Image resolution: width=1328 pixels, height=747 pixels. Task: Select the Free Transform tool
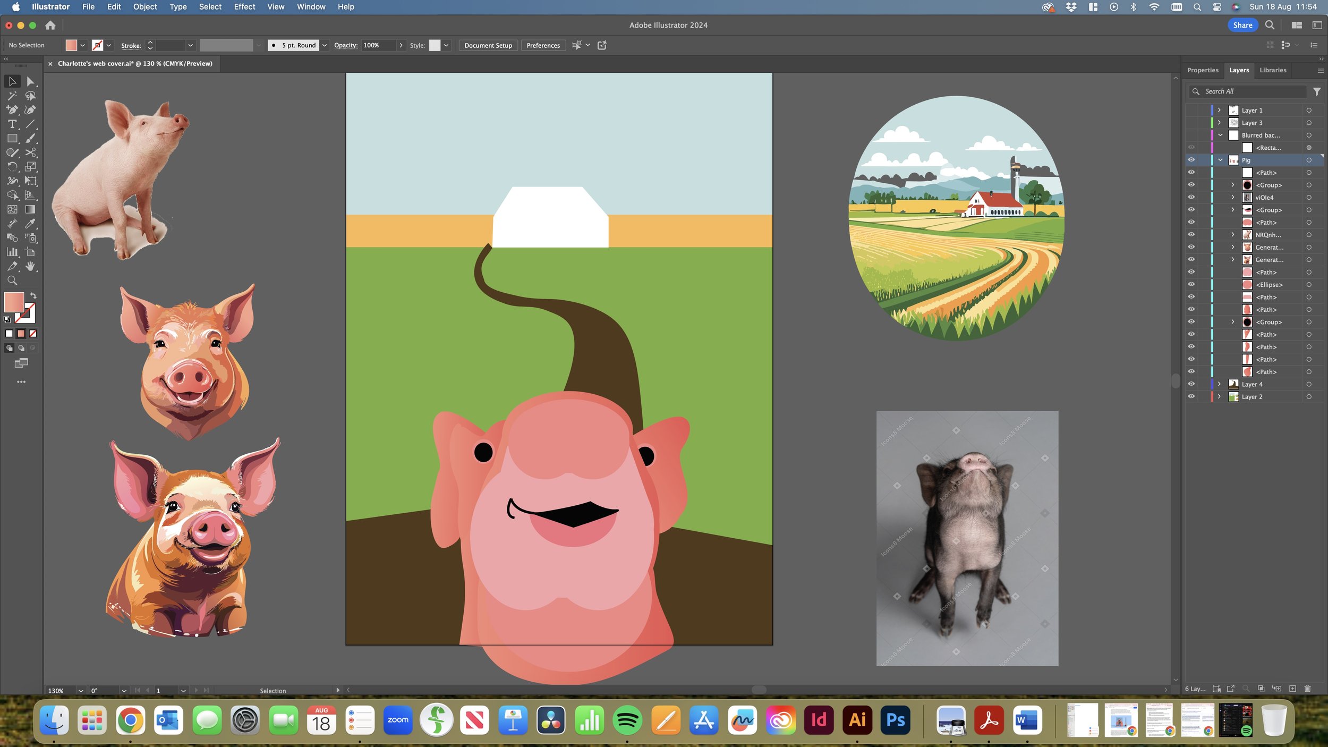click(30, 181)
